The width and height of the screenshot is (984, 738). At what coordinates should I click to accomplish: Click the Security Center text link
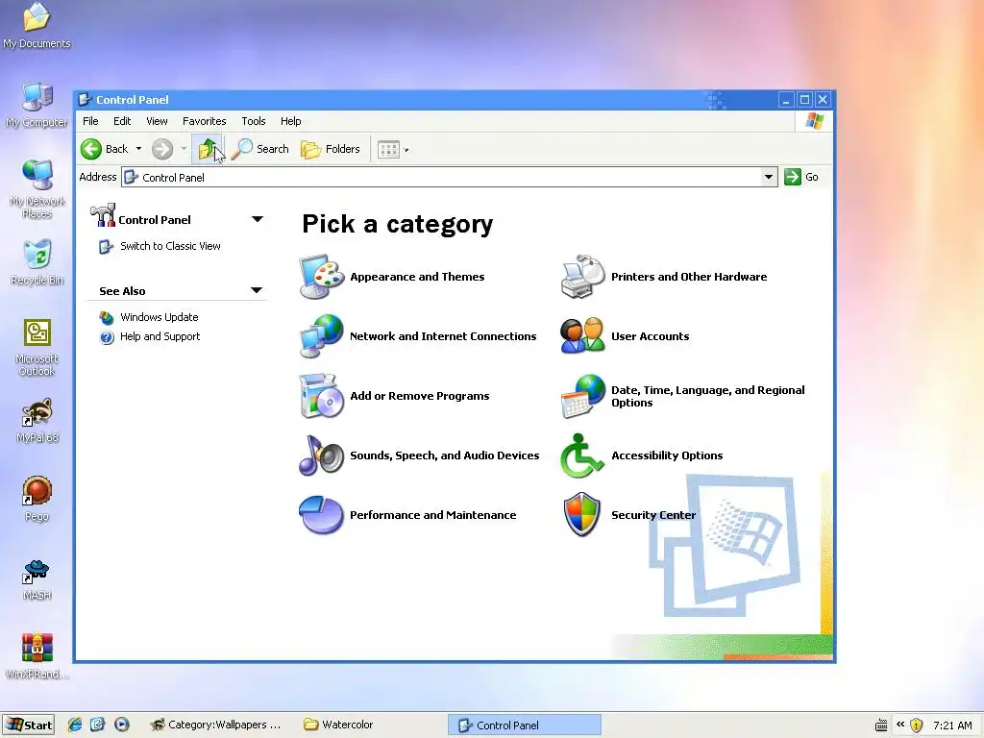pos(653,515)
